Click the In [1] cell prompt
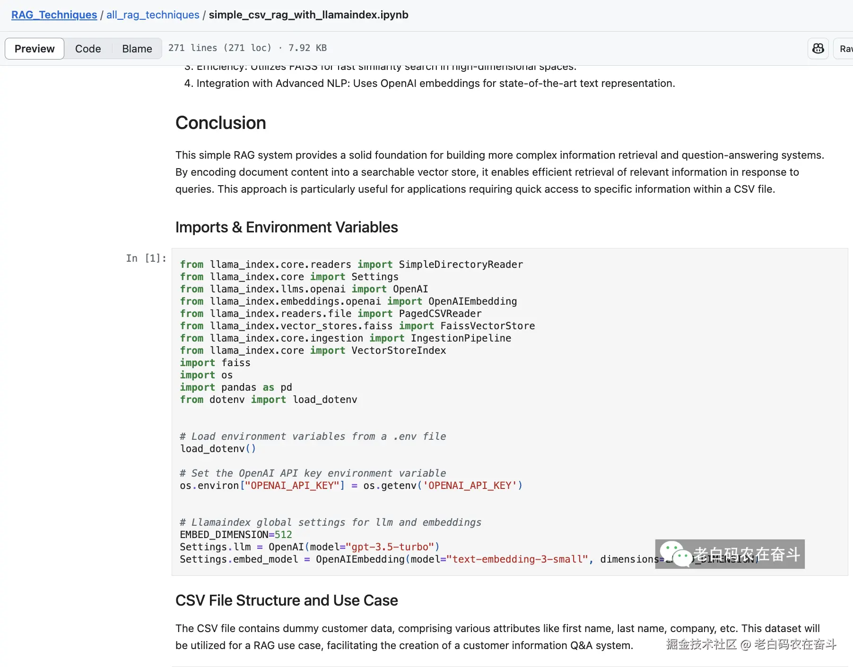Viewport: 853px width, 667px height. pyautogui.click(x=146, y=258)
